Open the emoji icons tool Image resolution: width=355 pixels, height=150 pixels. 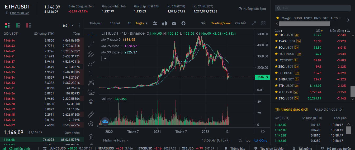tap(91, 102)
